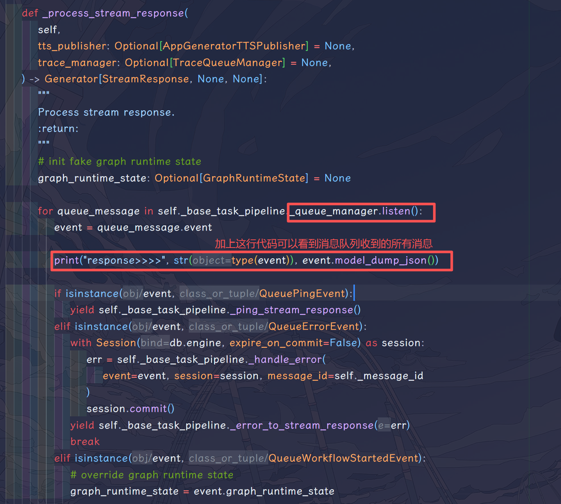Viewport: 561px width, 504px height.
Task: Place cursor on the break keyword
Action: point(85,441)
